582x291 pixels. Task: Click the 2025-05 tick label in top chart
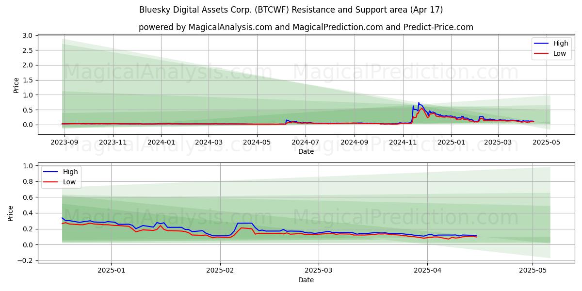click(x=547, y=142)
